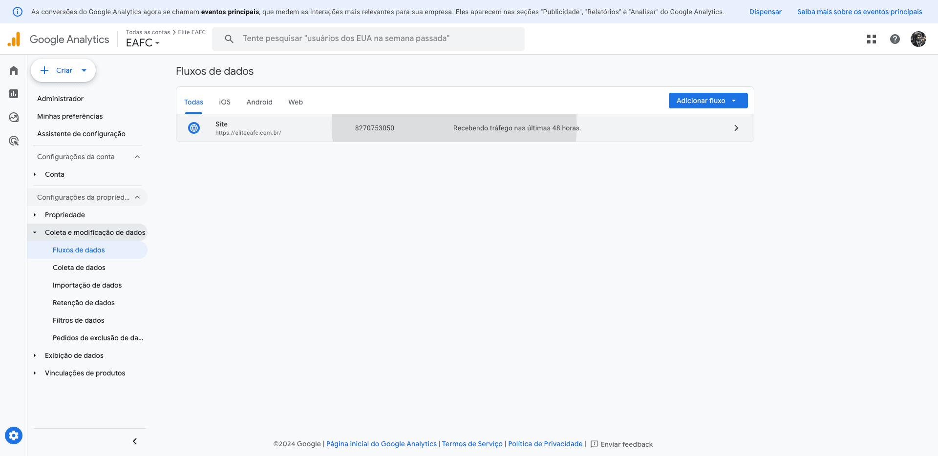Open the Help question mark icon
This screenshot has width=938, height=456.
pos(895,39)
